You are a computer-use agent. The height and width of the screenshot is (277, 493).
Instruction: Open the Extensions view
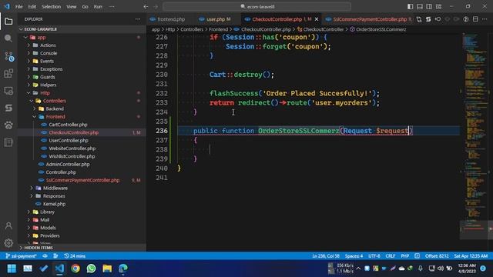tap(8, 74)
